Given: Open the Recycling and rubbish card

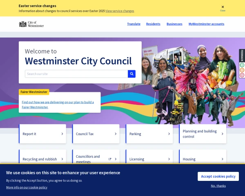Looking at the screenshot, I should click(x=42, y=157).
